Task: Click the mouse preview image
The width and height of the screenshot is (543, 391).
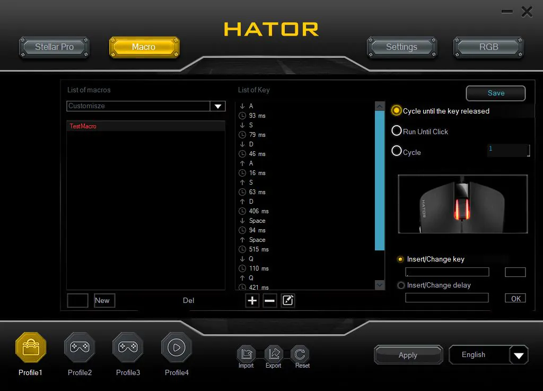Action: (462, 204)
